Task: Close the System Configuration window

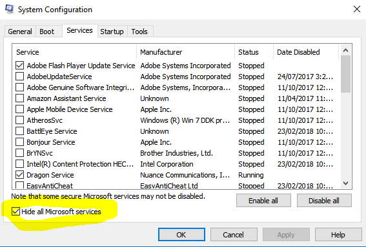Action: tap(357, 9)
